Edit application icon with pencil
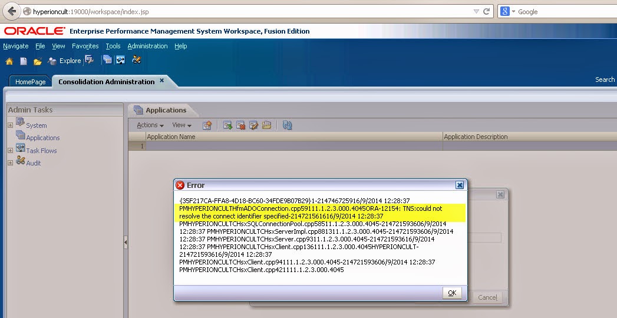Image resolution: width=617 pixels, height=318 pixels. (x=253, y=125)
